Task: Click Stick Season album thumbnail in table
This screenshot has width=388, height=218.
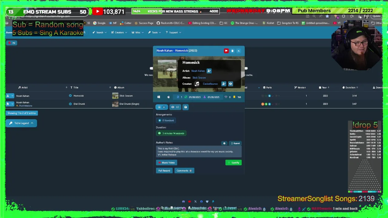Action: 115,96
